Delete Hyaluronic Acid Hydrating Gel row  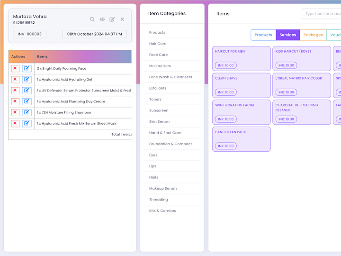pyautogui.click(x=15, y=80)
